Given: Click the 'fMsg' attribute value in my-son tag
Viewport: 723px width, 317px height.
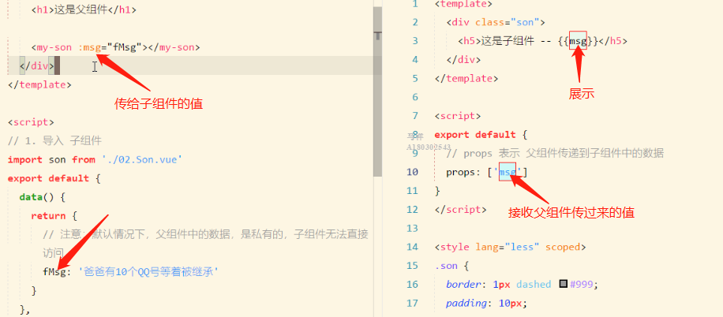Looking at the screenshot, I should click(124, 47).
